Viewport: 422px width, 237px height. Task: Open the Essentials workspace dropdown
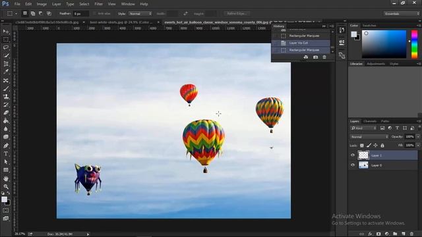pyautogui.click(x=402, y=13)
